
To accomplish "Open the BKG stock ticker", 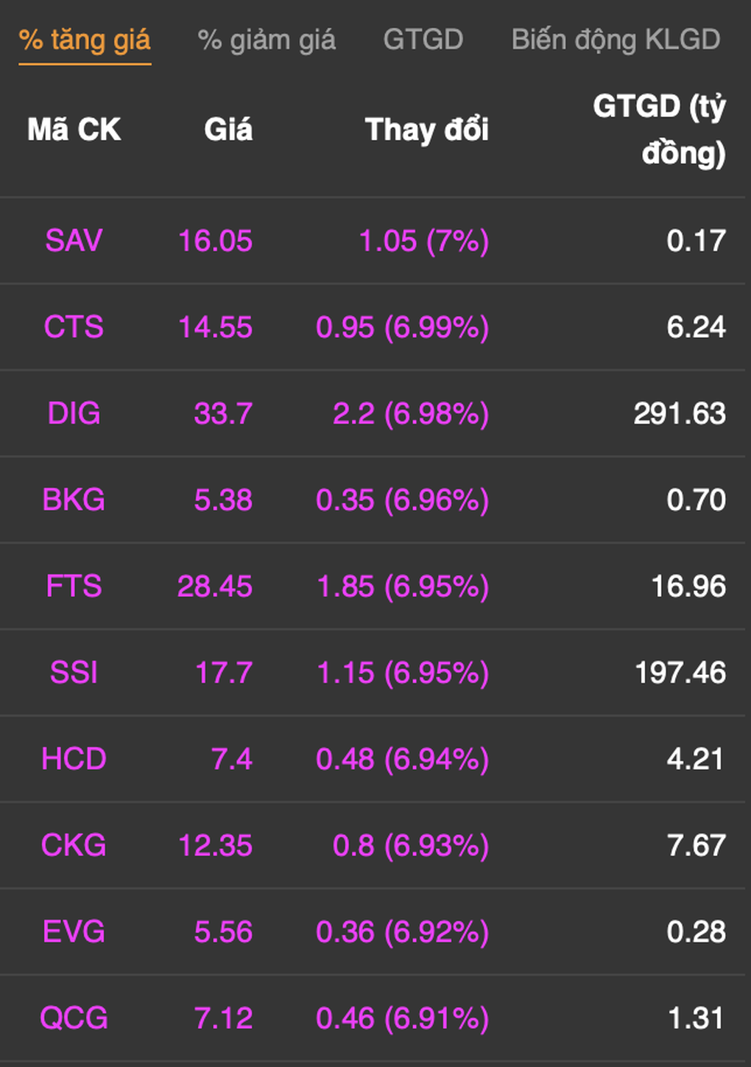I will click(x=74, y=500).
